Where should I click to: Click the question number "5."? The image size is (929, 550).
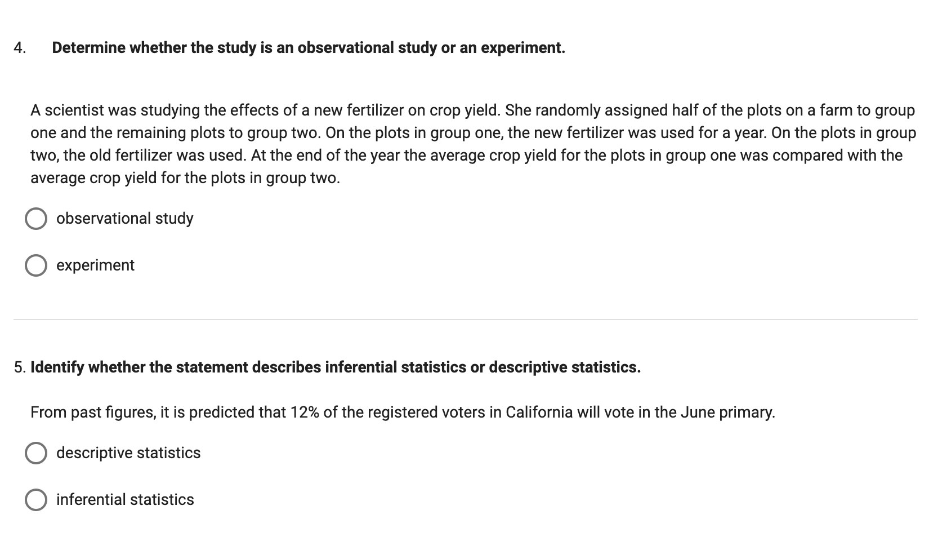(20, 367)
